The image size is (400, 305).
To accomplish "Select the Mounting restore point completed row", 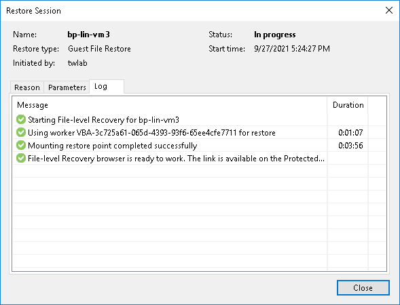I will click(199, 145).
